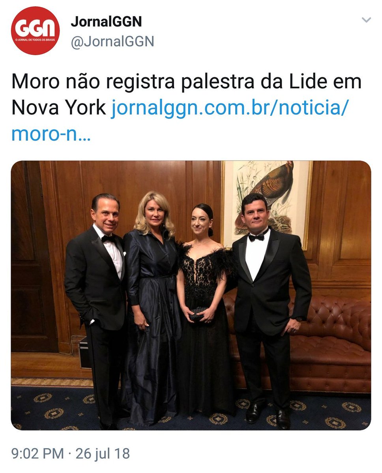Enlarge the attached tweet photo
This screenshot has height=473, width=382.
(191, 295)
